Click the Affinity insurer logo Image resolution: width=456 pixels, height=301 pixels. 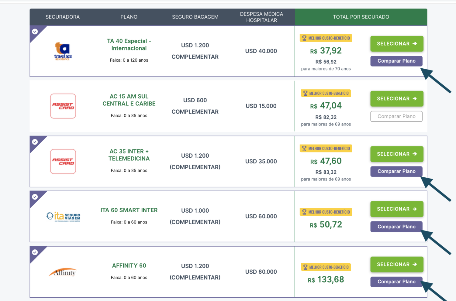pos(63,272)
